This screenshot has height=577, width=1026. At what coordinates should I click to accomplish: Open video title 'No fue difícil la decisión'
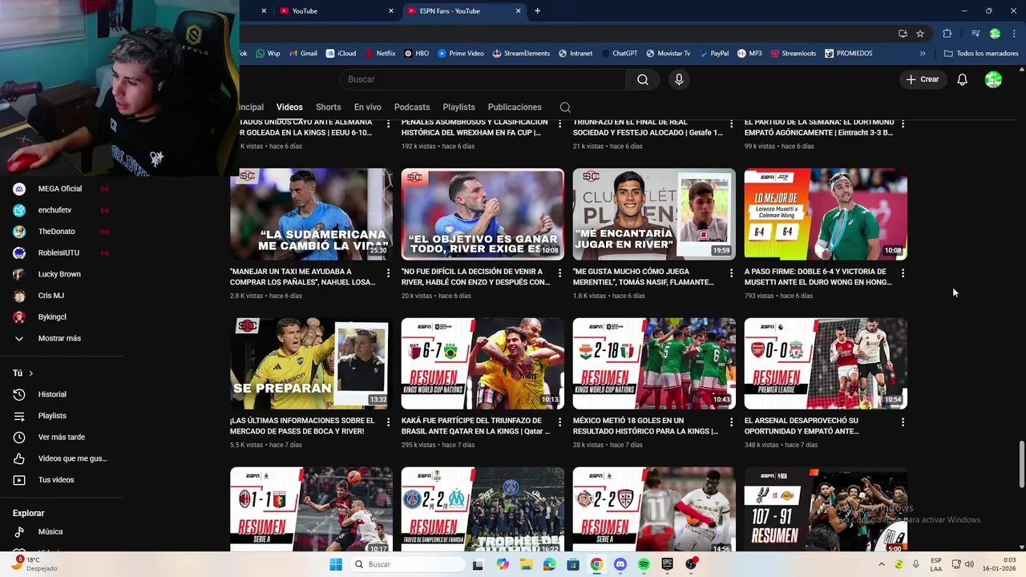click(475, 277)
